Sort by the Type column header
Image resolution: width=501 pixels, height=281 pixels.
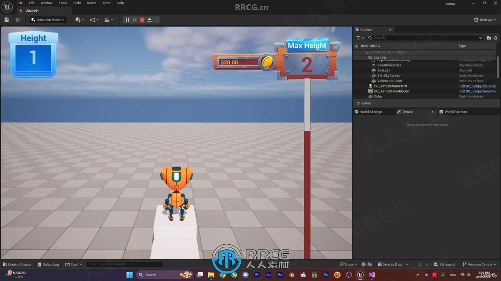(x=462, y=46)
